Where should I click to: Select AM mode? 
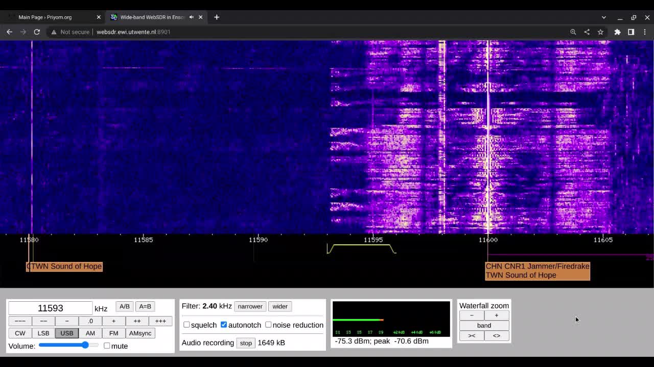90,333
